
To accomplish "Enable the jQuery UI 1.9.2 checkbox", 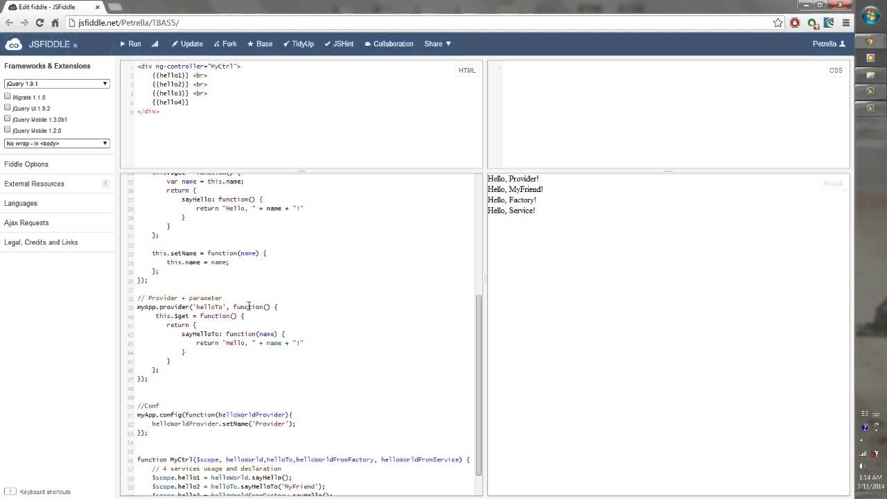I will pyautogui.click(x=8, y=108).
